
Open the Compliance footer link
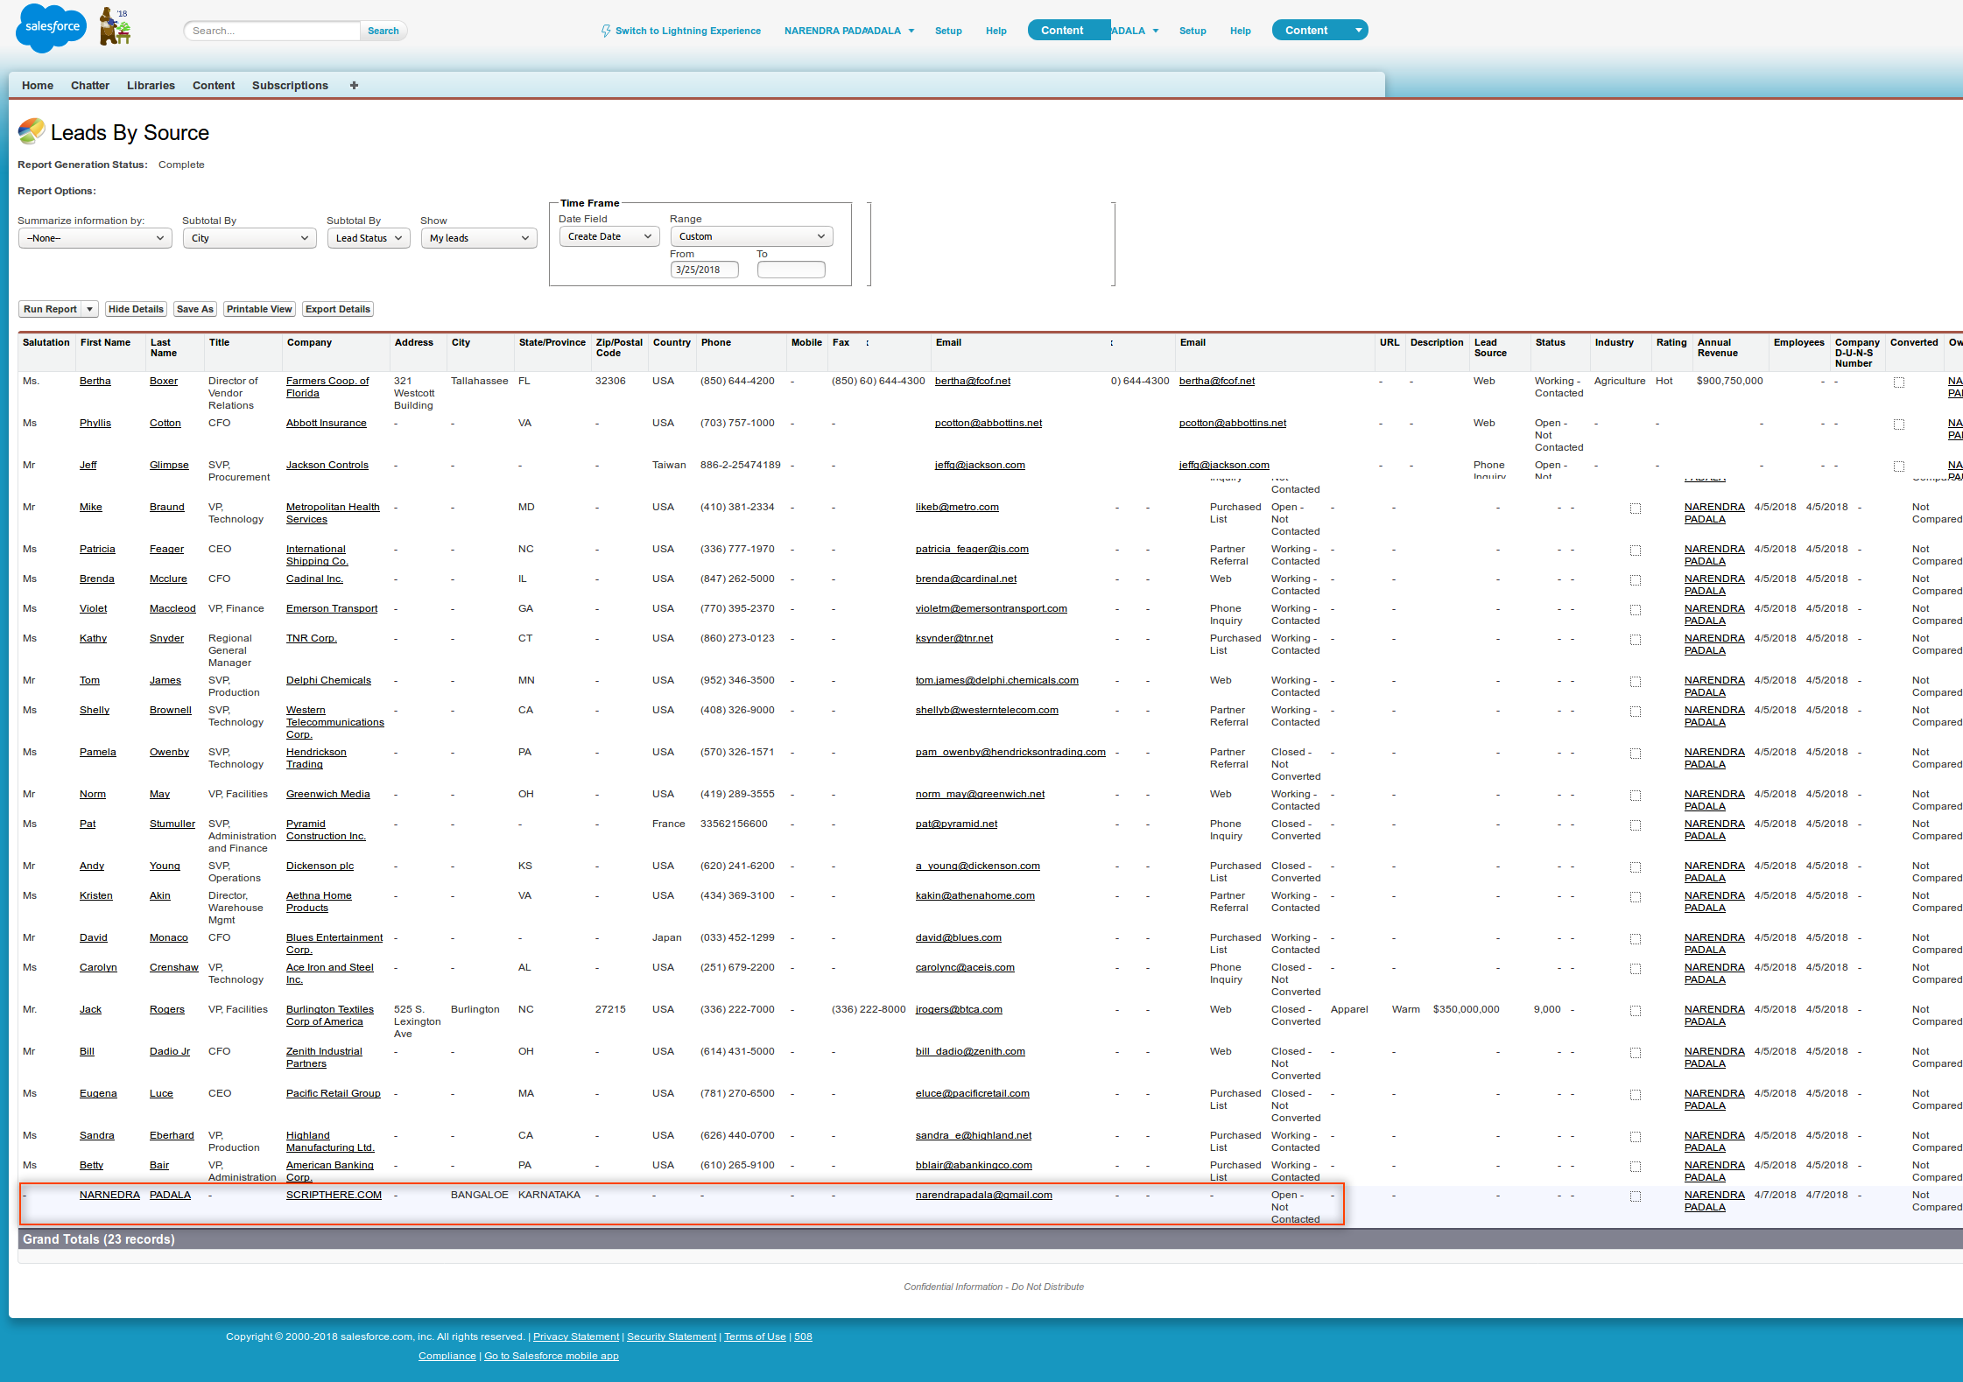pos(447,1356)
